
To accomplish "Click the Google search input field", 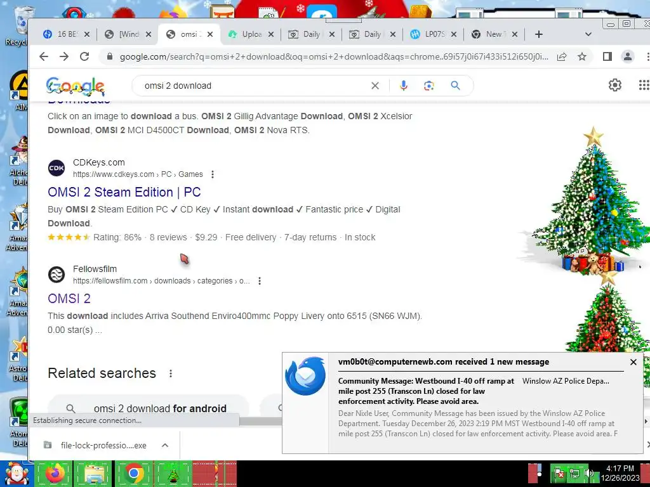I will [253, 86].
